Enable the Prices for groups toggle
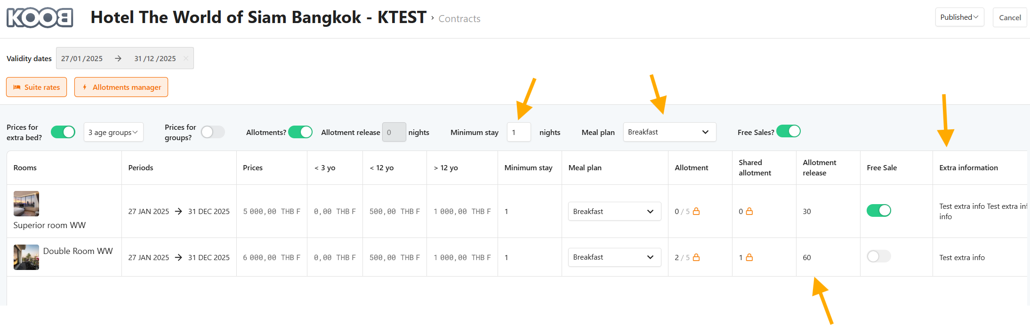Screen dimensions: 1030x325 click(213, 132)
